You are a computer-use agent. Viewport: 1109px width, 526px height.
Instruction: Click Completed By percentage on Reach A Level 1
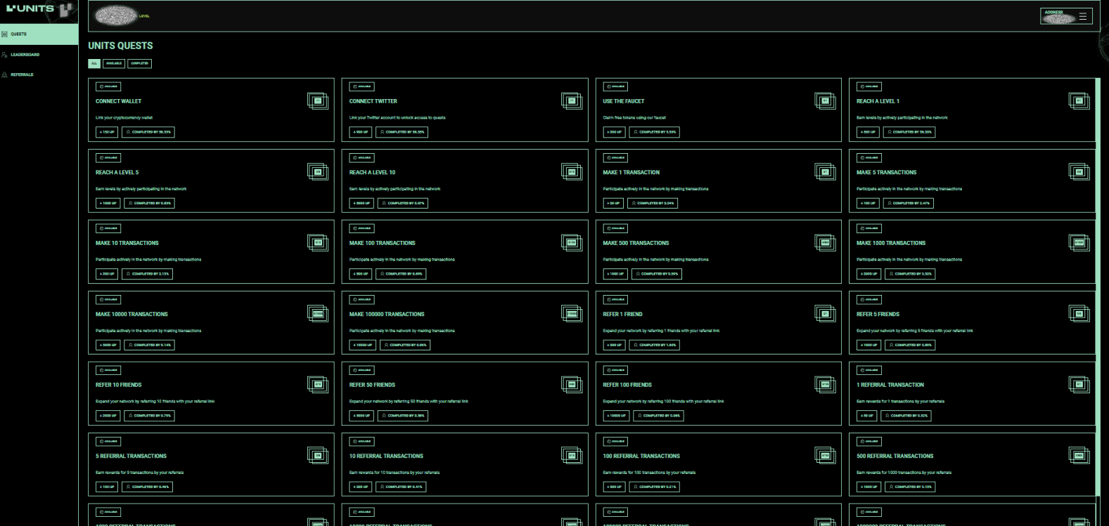(909, 132)
